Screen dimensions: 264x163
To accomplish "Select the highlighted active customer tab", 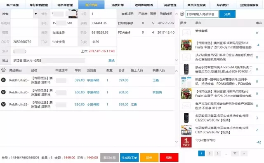I will click(92, 5).
